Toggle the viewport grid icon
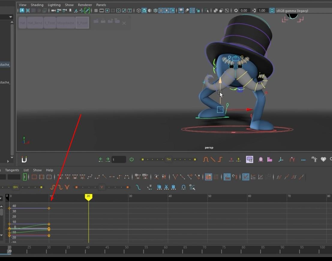 click(x=96, y=10)
